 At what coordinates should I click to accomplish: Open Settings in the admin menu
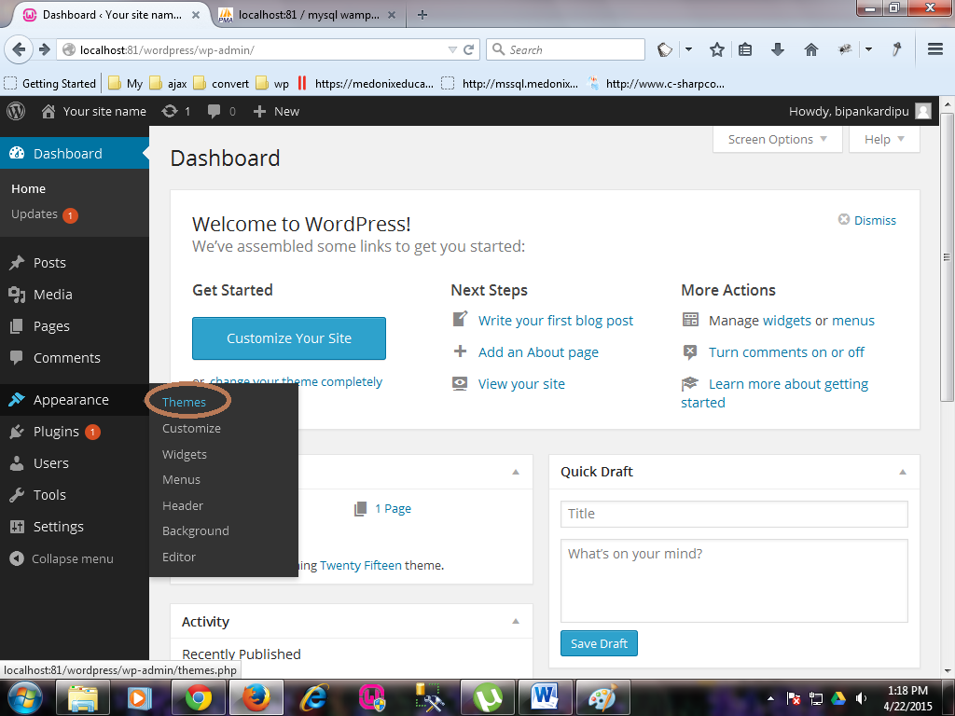[x=75, y=527]
